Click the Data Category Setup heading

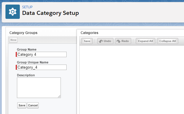(51, 13)
